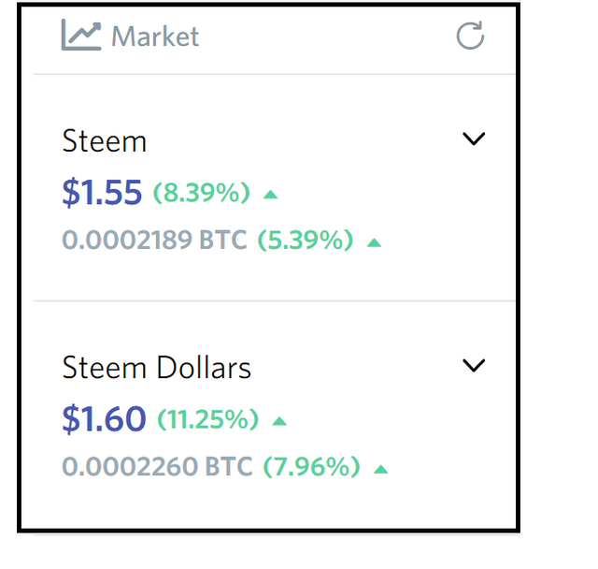Click the green arrow beside 8.39%
Viewport: 598px width, 569px height.
tap(270, 195)
